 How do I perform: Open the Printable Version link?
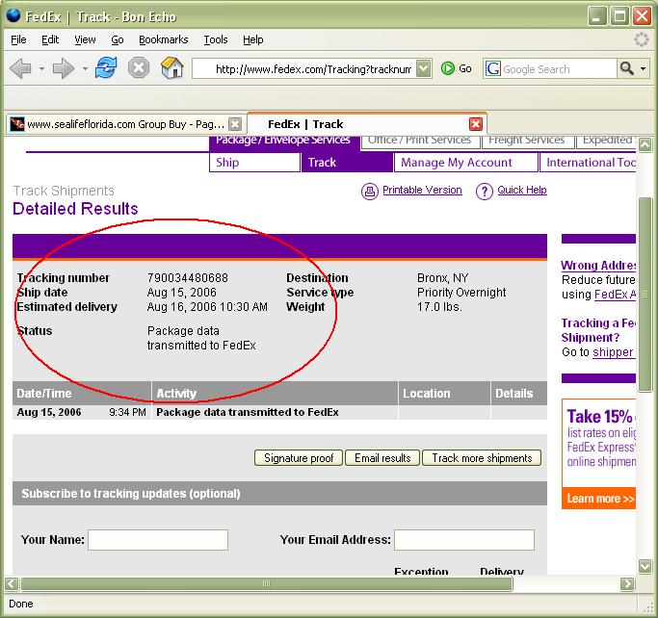tap(422, 190)
